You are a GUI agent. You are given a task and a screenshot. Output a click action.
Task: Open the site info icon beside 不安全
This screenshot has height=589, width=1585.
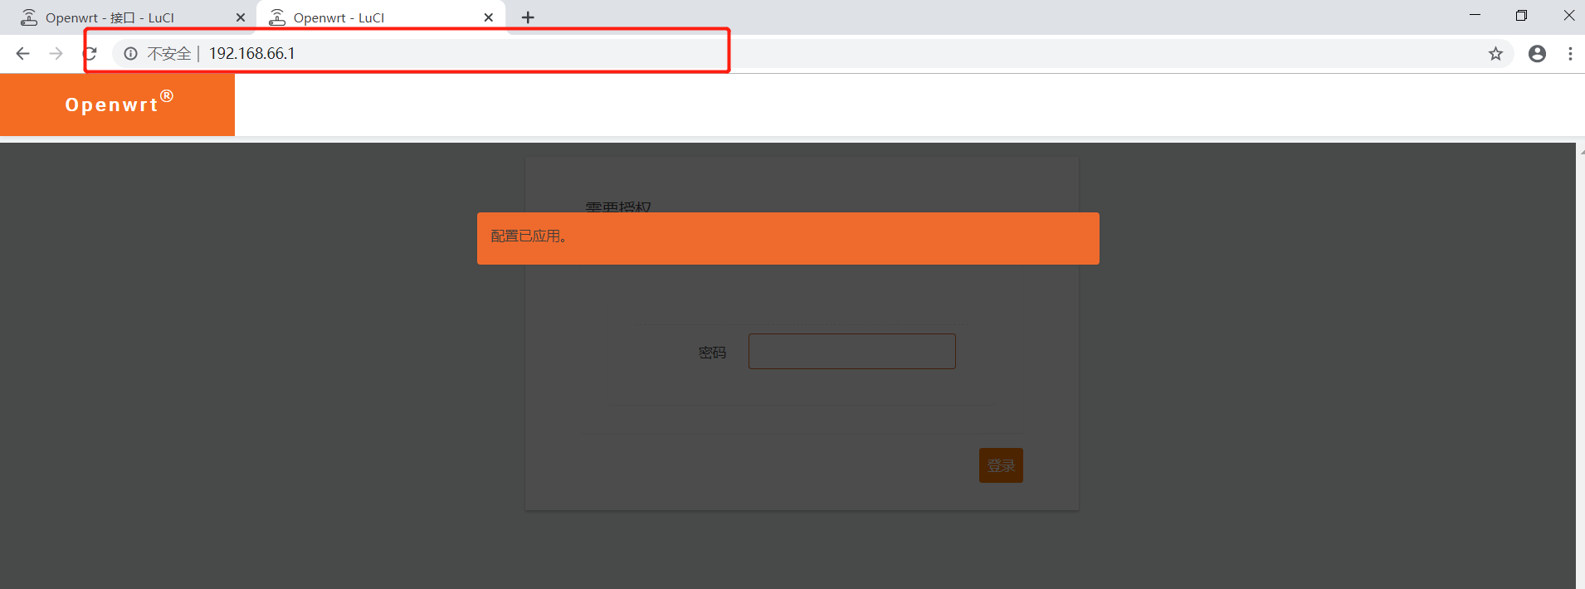click(x=130, y=54)
